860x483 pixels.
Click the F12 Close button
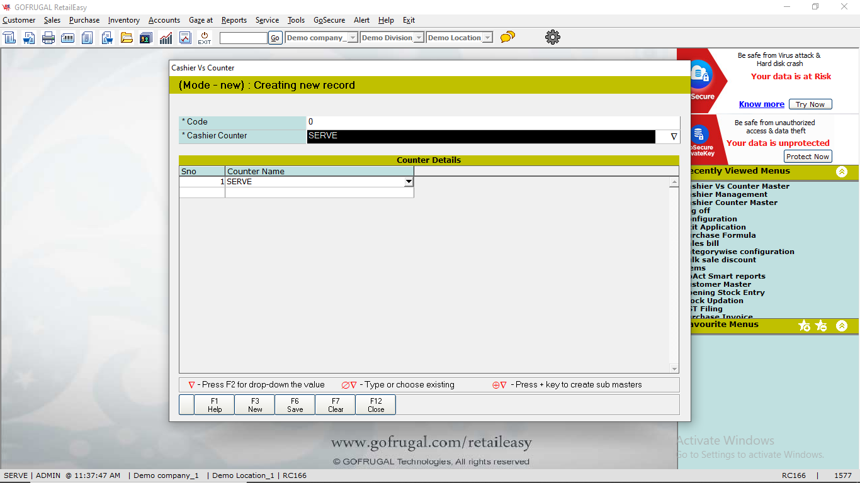(376, 405)
